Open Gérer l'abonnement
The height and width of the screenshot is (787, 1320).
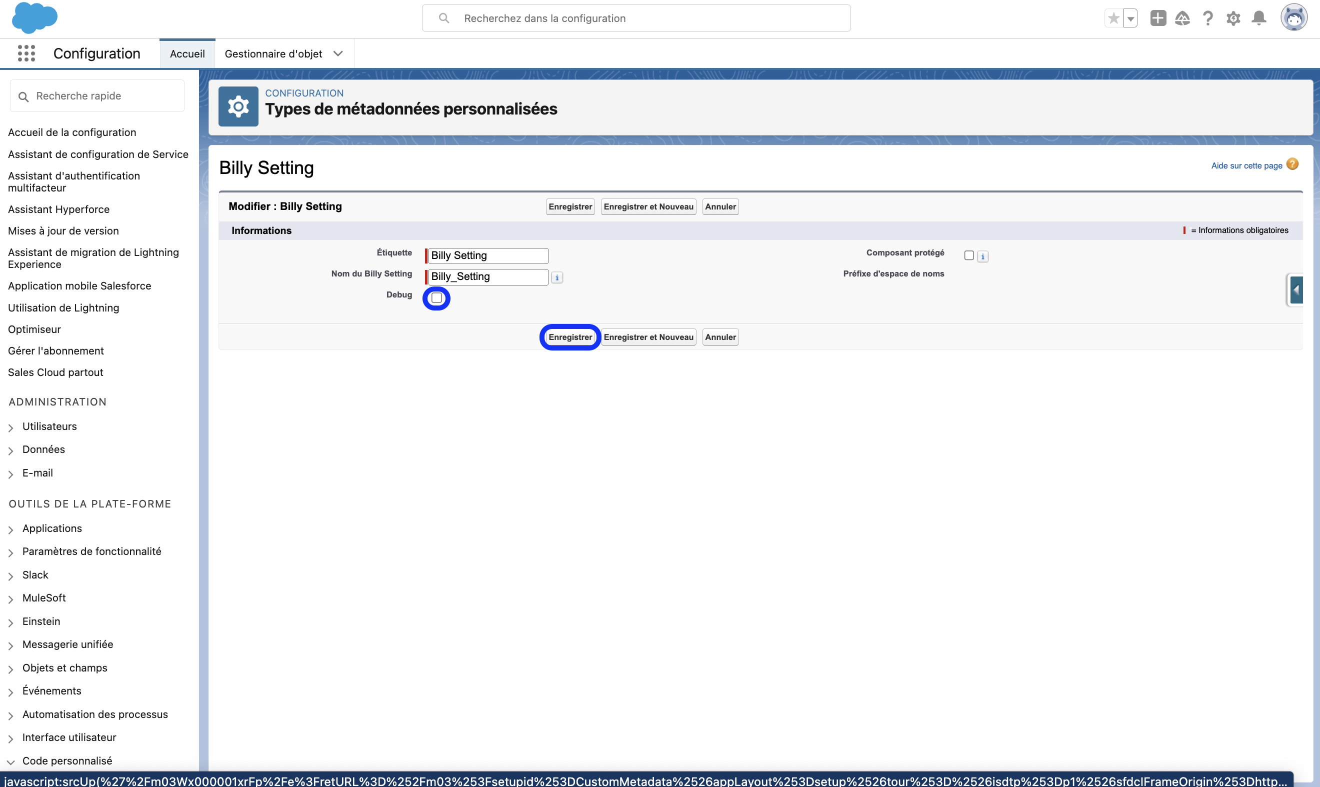click(55, 351)
